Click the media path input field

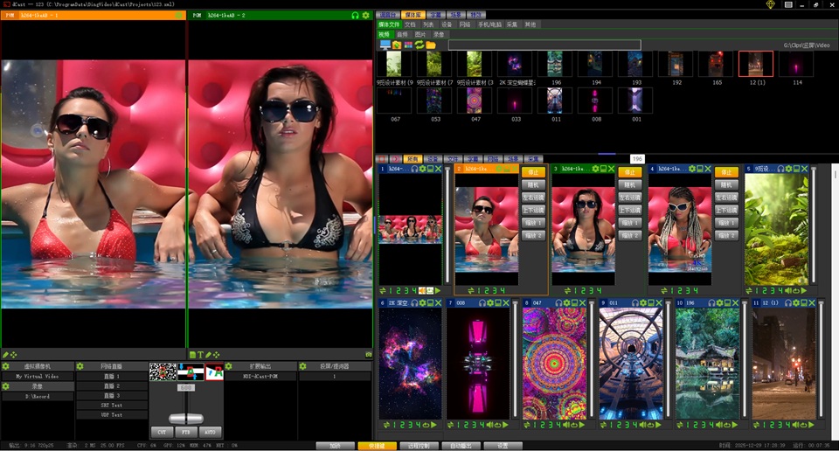tap(544, 45)
